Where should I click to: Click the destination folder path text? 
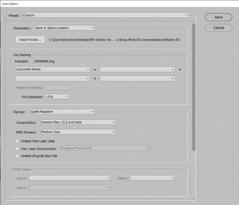115,40
